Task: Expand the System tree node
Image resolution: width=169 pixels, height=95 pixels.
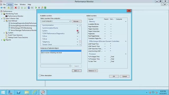Action: click(x=4, y=33)
